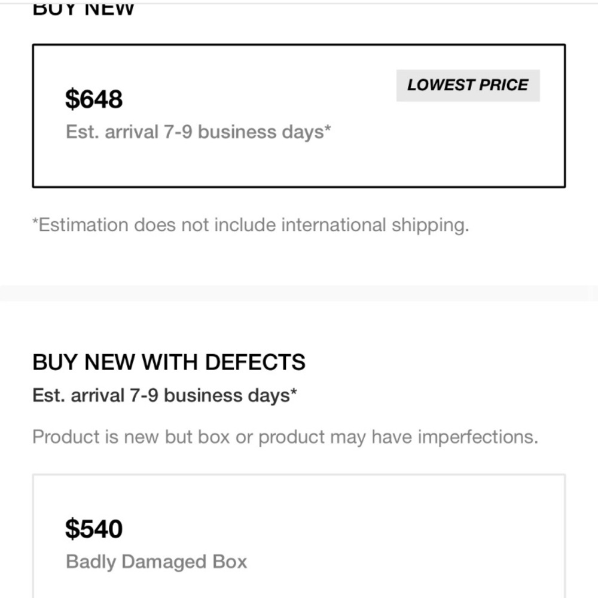Click the product imperfections description text
Screen dimensions: 598x598
pos(285,437)
